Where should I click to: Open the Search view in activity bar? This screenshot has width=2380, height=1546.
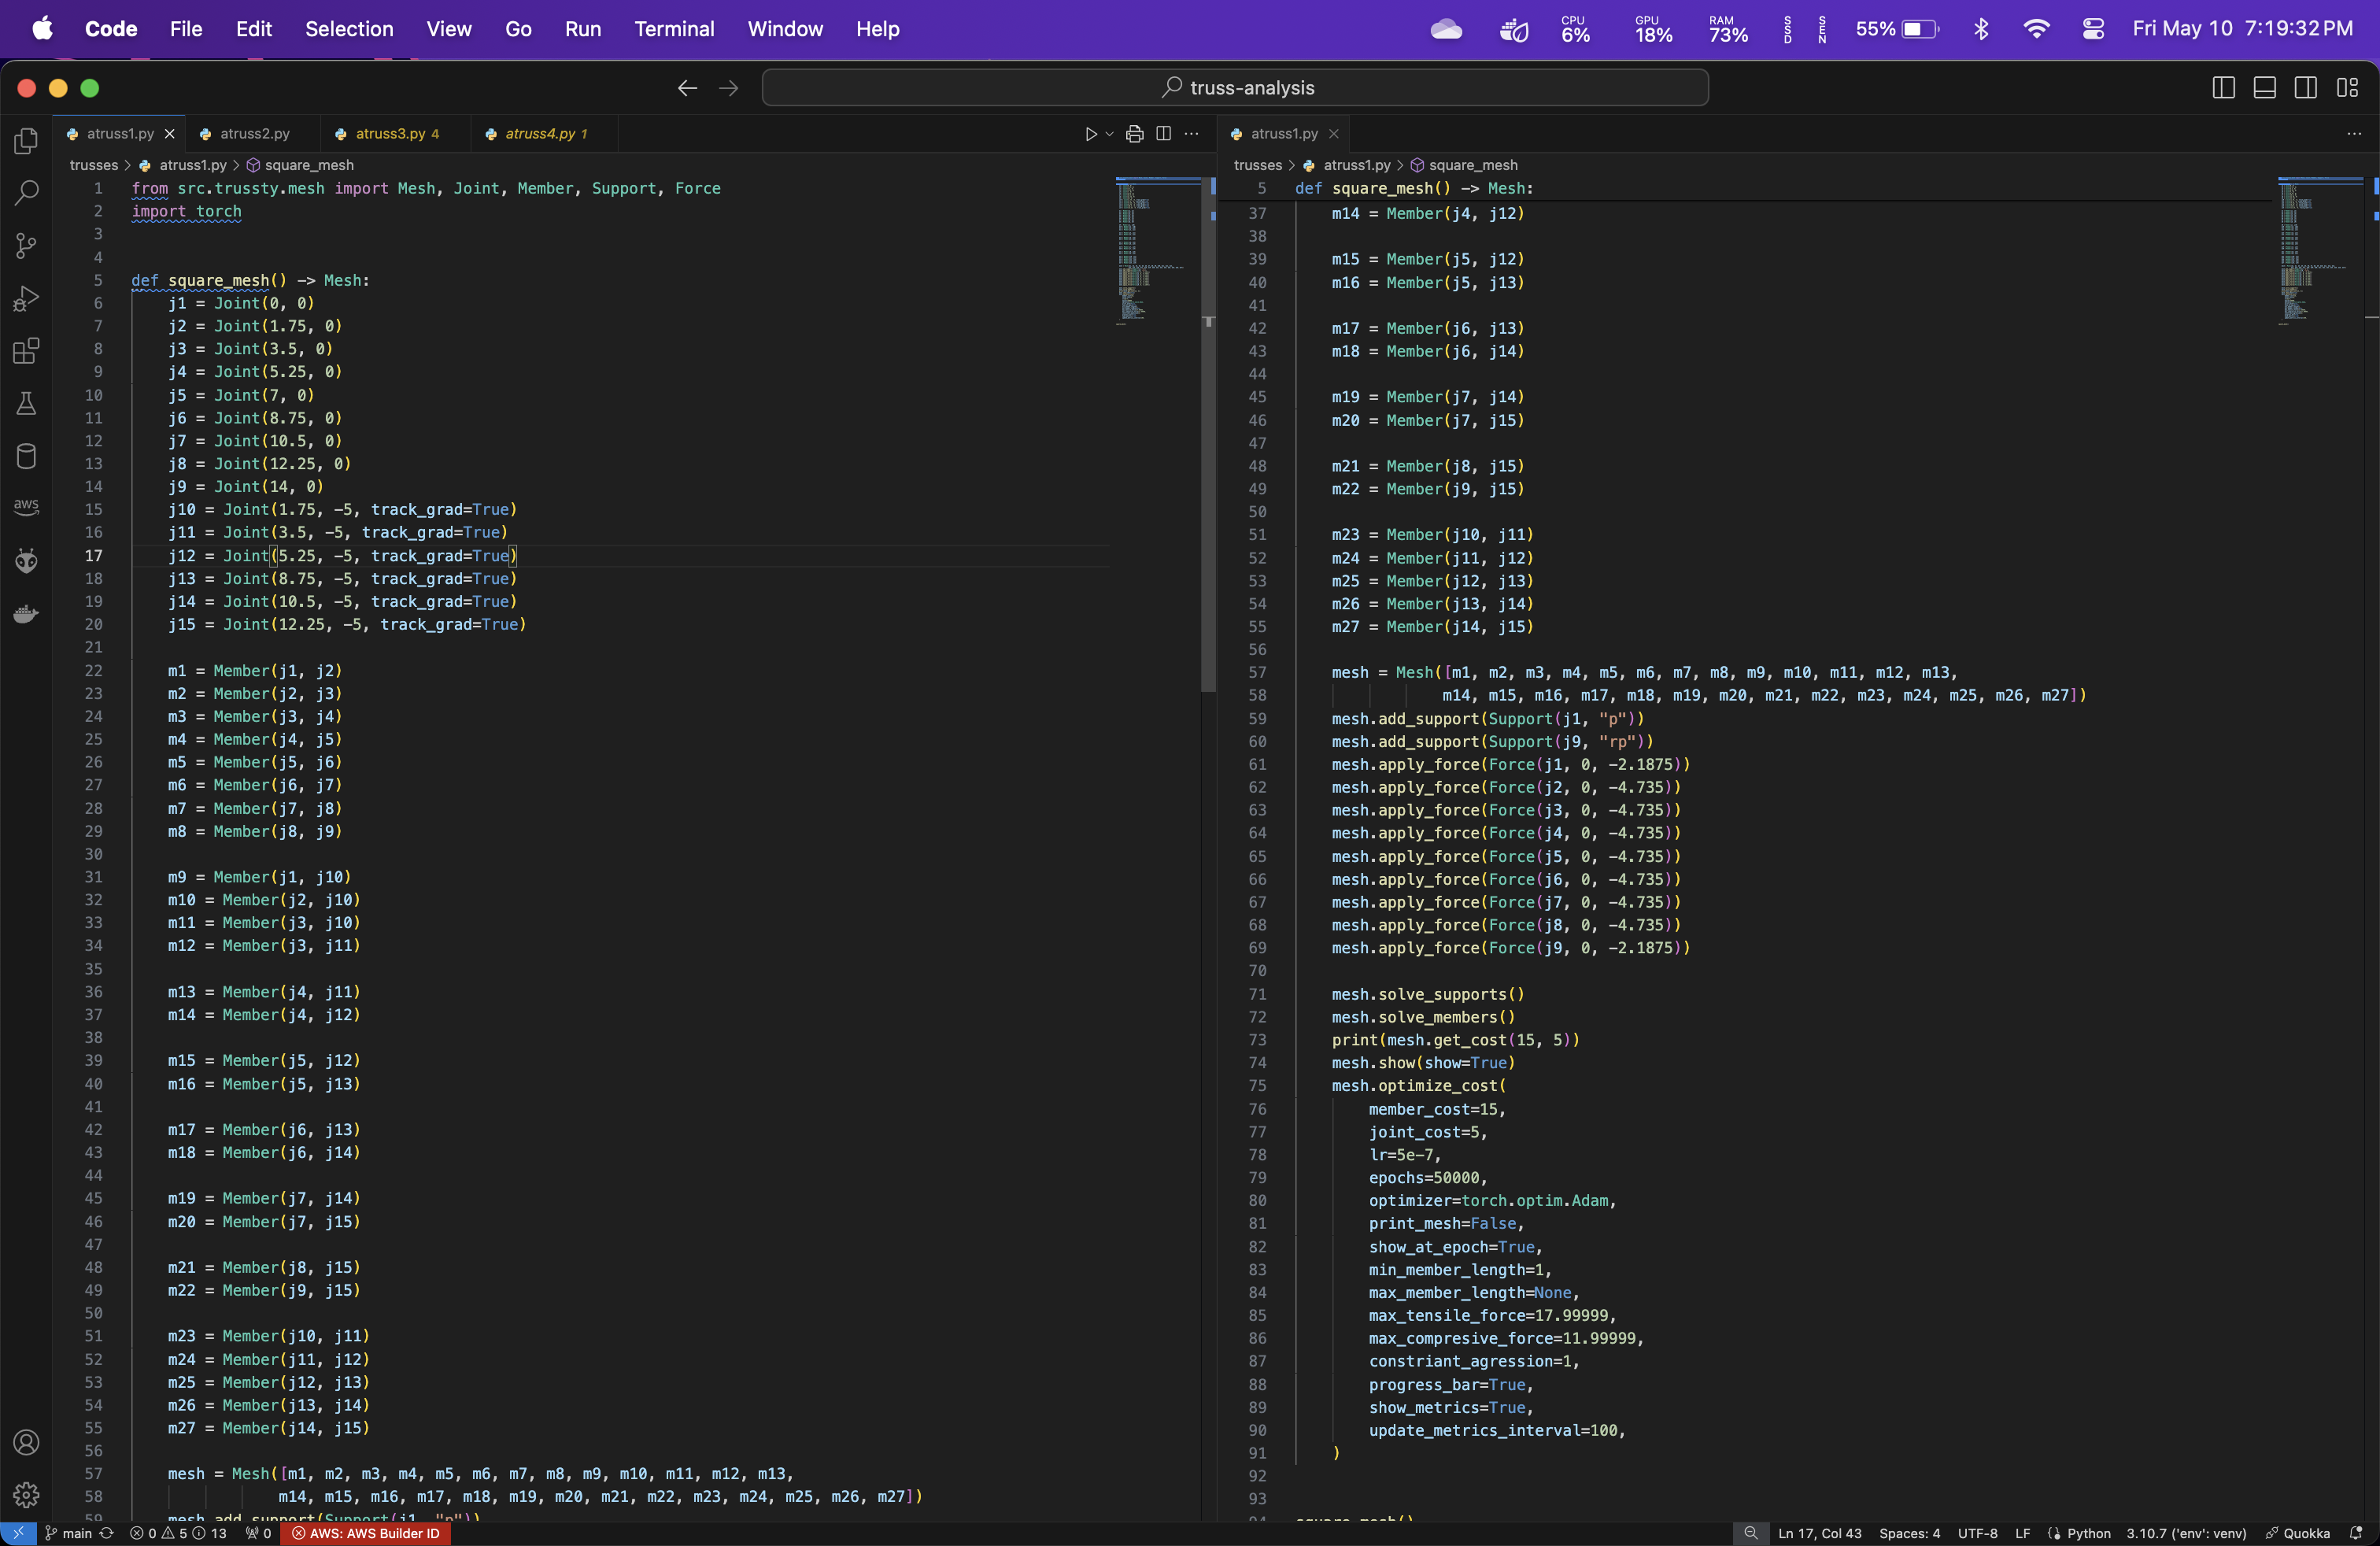[x=27, y=193]
